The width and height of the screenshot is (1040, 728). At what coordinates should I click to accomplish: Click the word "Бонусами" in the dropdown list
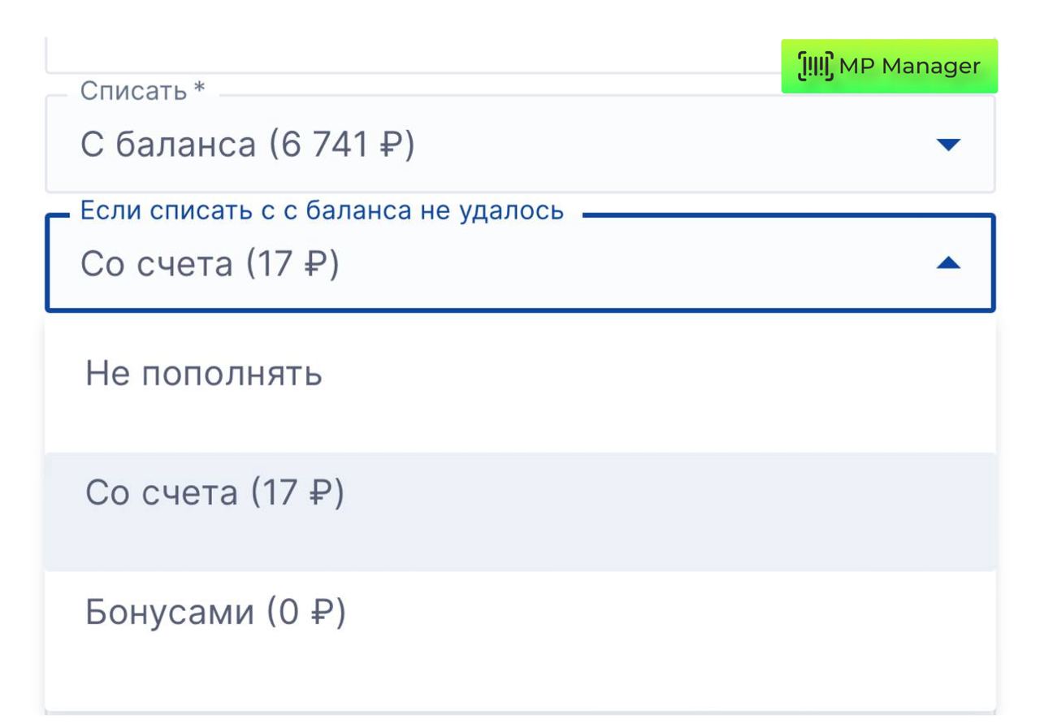tap(169, 613)
